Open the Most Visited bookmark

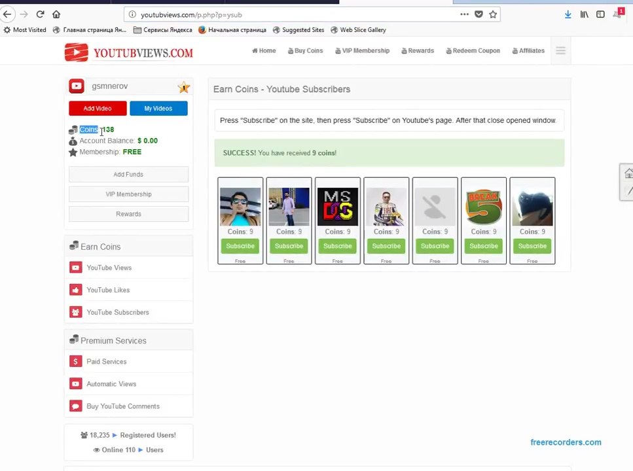[x=25, y=30]
